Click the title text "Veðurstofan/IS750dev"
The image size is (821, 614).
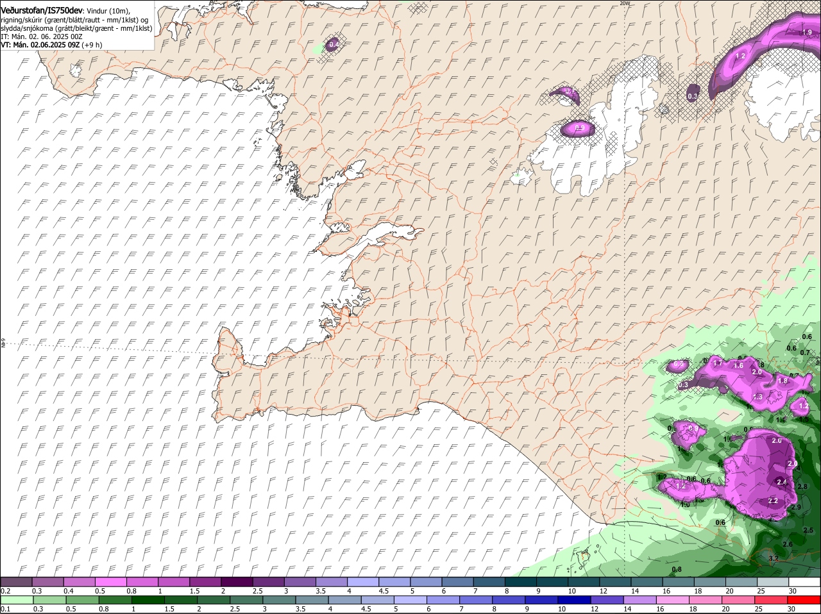pyautogui.click(x=42, y=11)
